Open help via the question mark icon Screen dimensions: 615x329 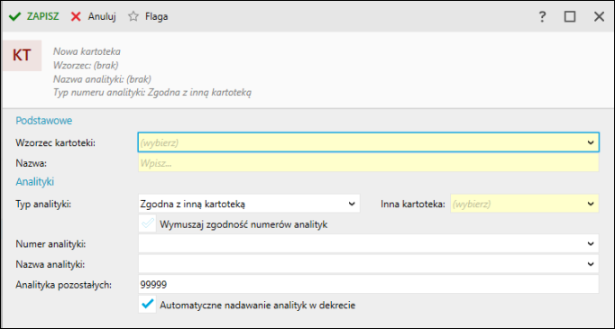542,17
